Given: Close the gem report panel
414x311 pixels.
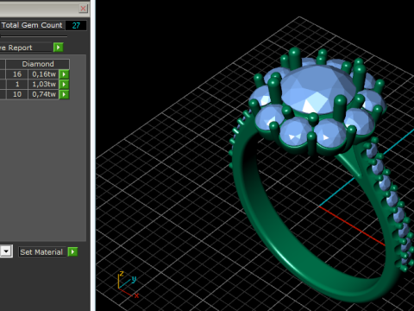Looking at the screenshot, I should point(83,9).
